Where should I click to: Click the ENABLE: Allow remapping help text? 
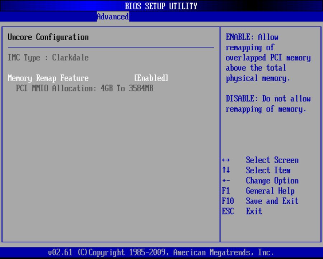[x=268, y=58]
